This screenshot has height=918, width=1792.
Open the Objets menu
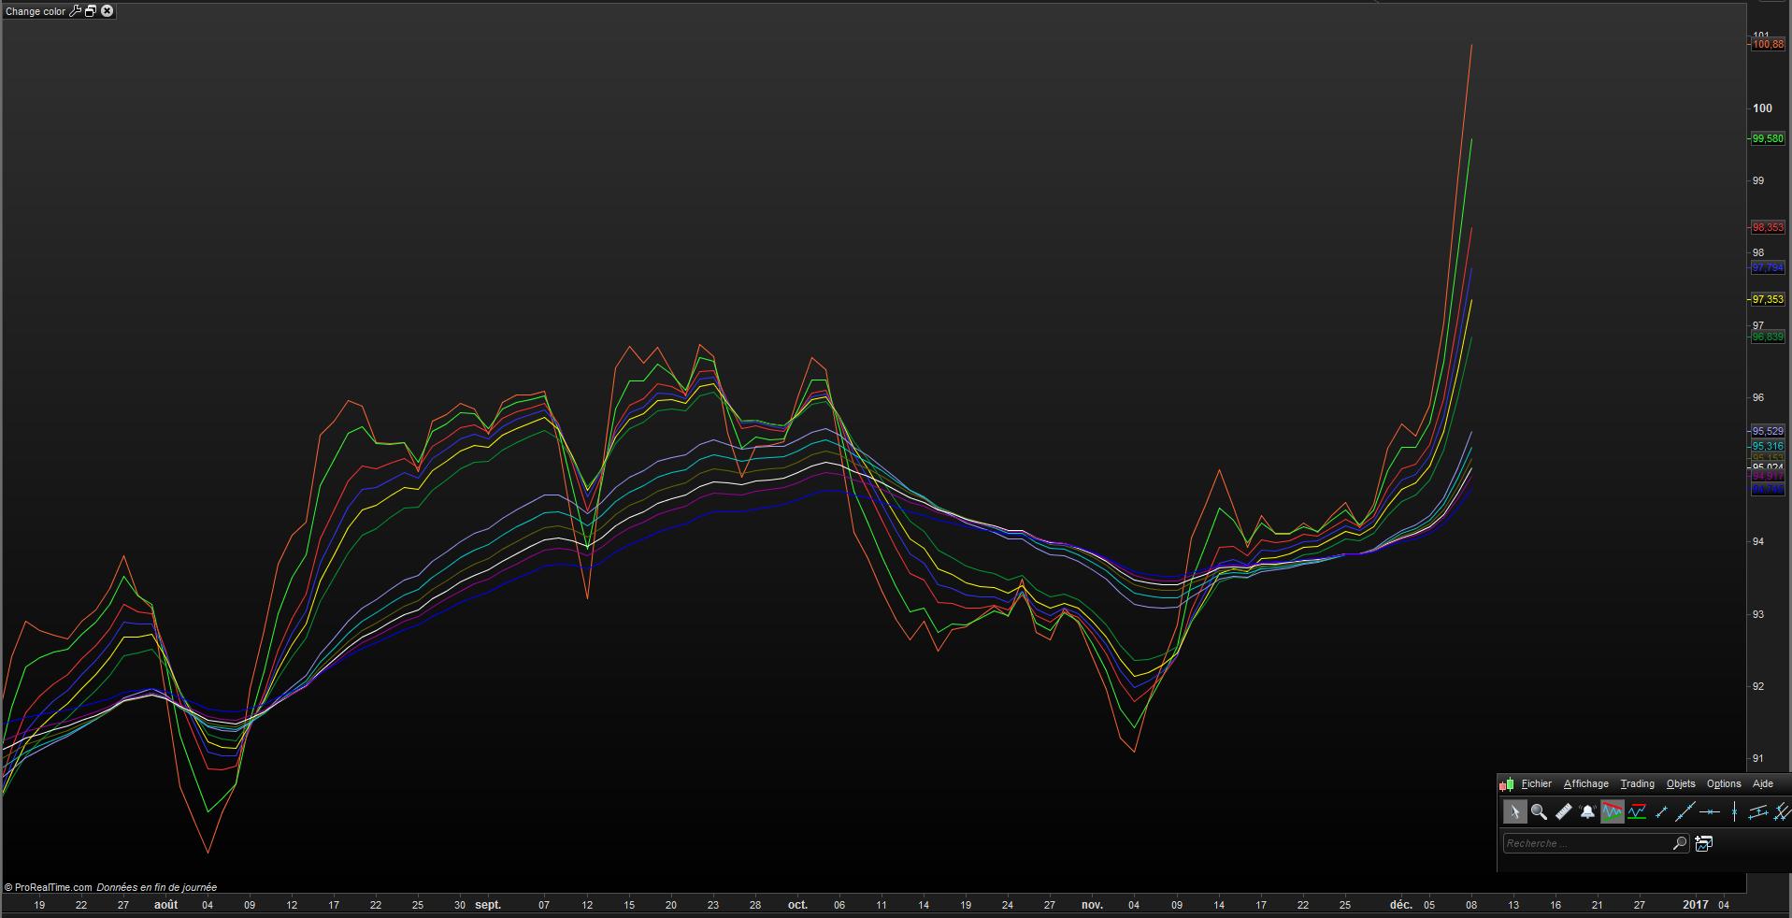1681,784
